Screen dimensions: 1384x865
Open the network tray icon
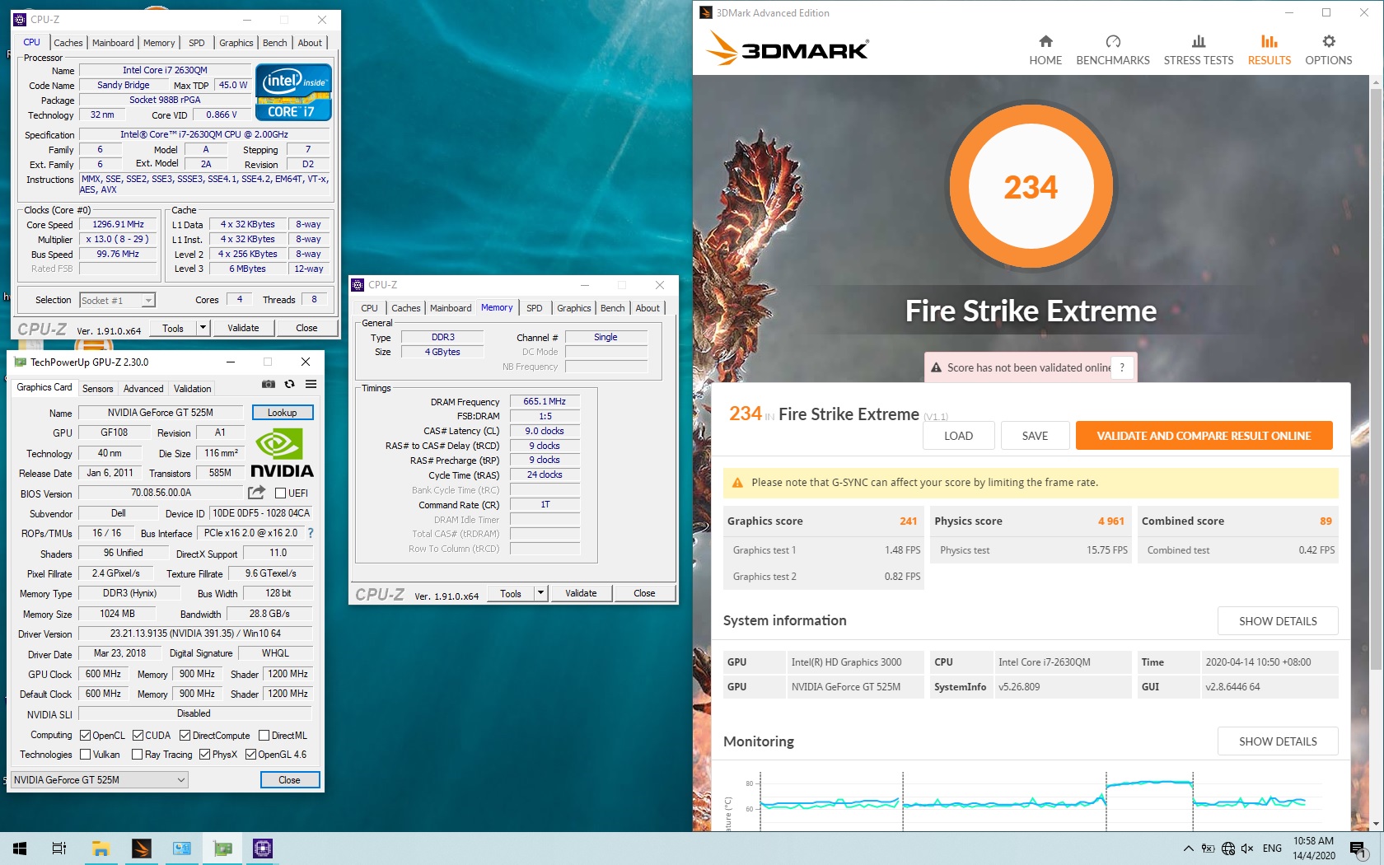coord(1227,849)
